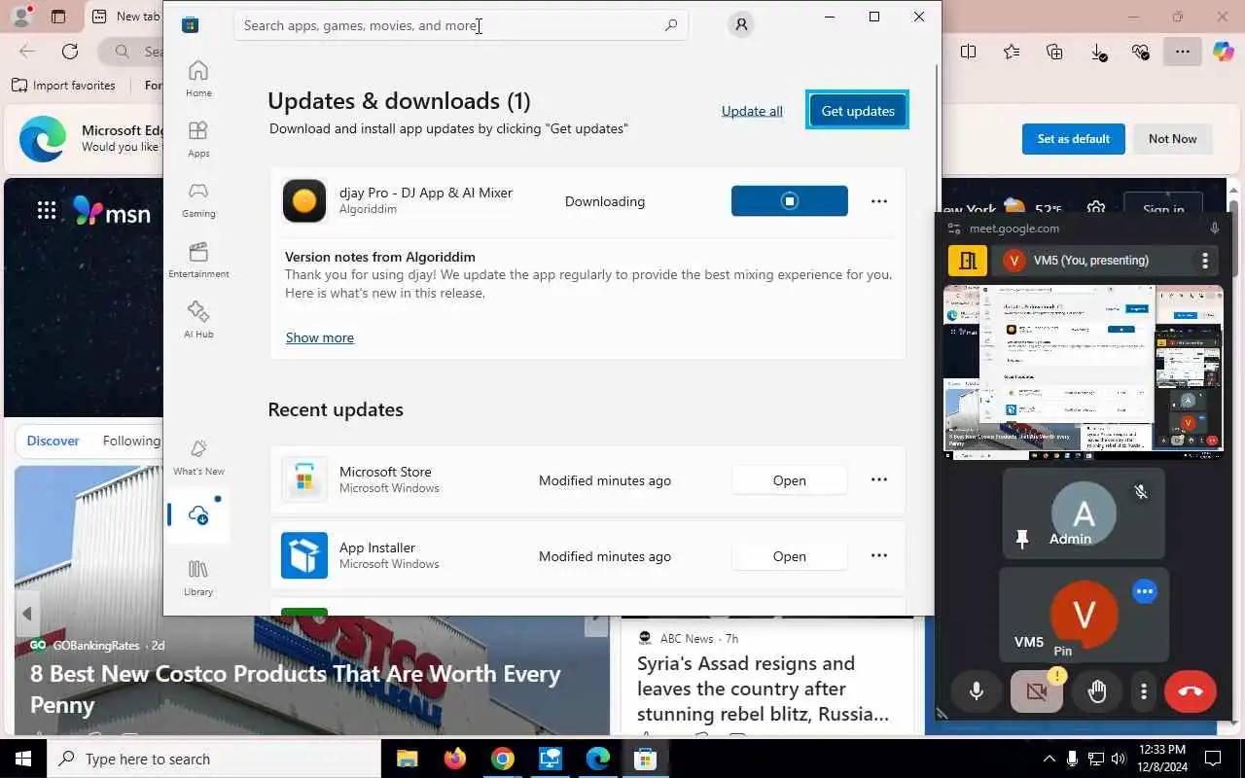Click the App Installer app icon
The height and width of the screenshot is (778, 1245).
click(x=304, y=555)
